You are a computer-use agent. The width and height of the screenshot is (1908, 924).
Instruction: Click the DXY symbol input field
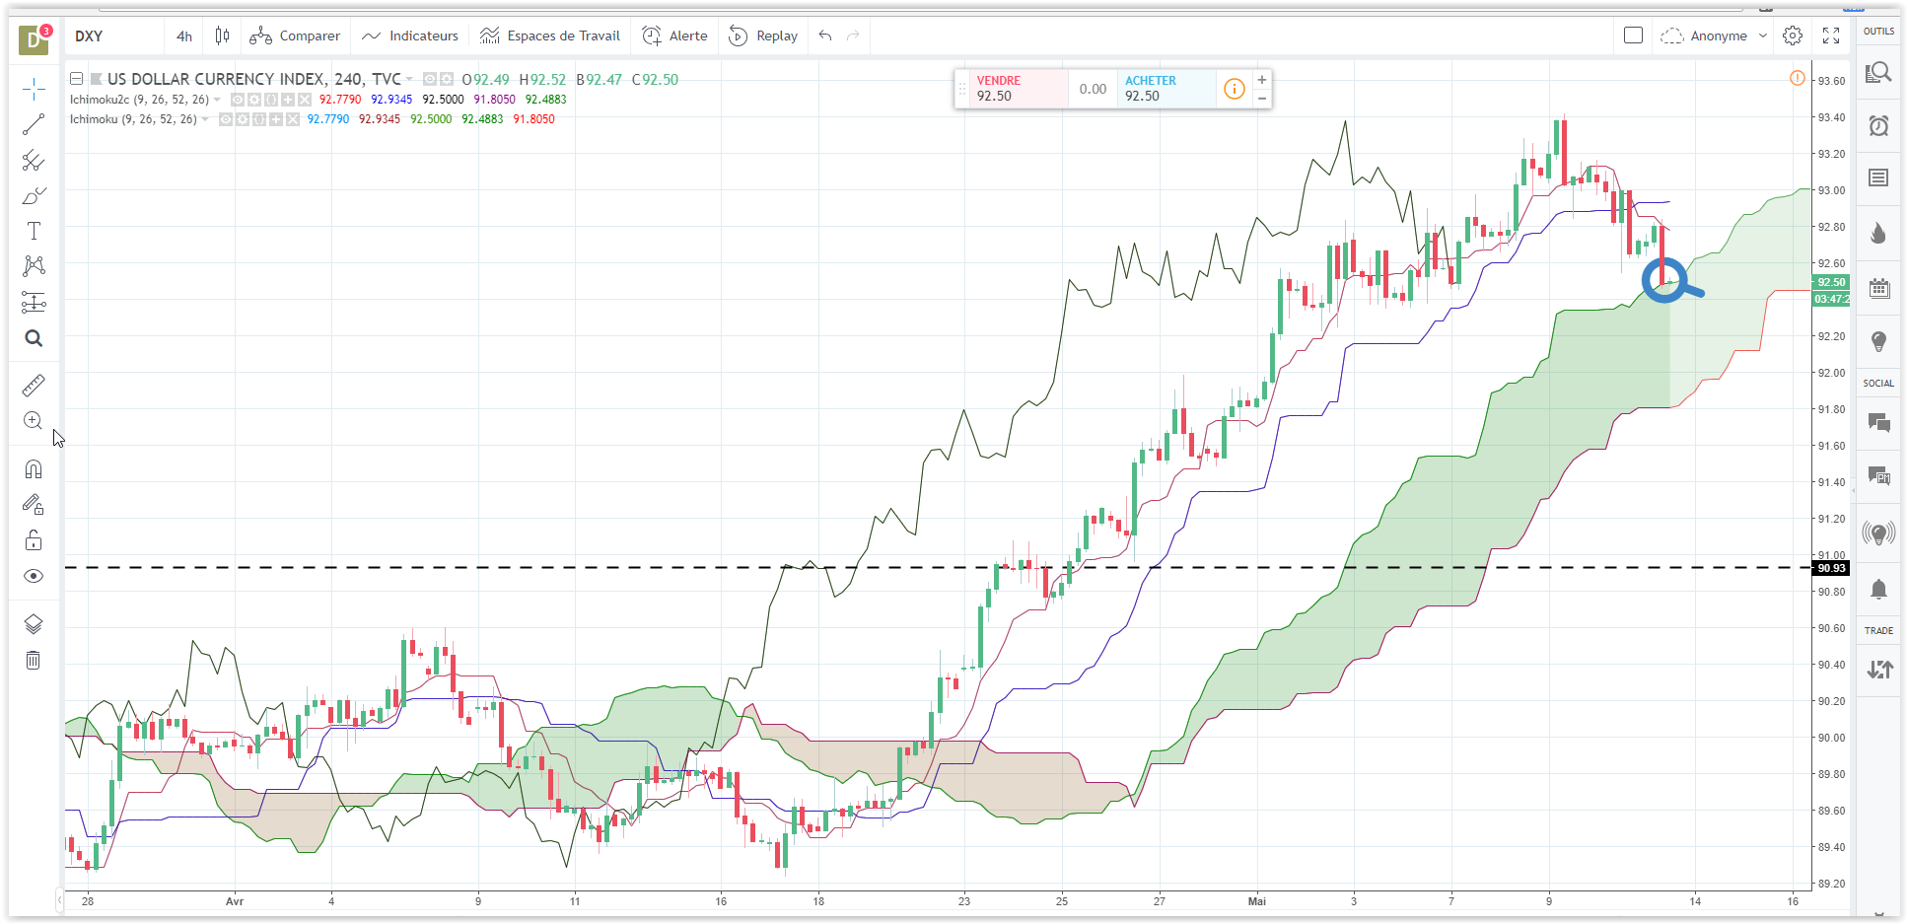[116, 36]
